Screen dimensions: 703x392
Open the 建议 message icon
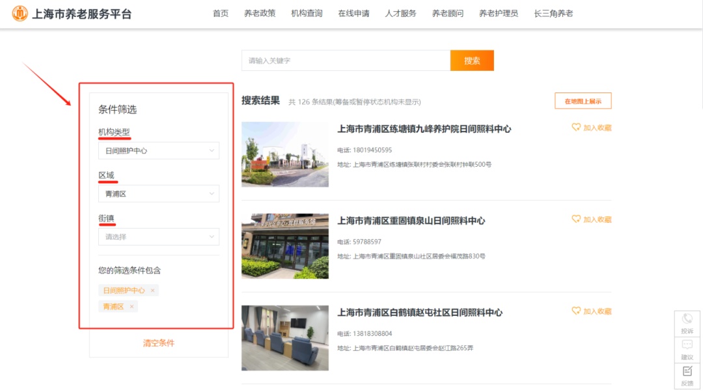pos(687,345)
